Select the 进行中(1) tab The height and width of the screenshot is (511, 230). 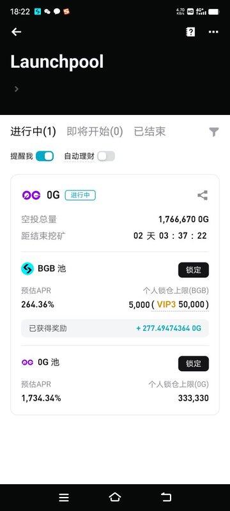[33, 132]
